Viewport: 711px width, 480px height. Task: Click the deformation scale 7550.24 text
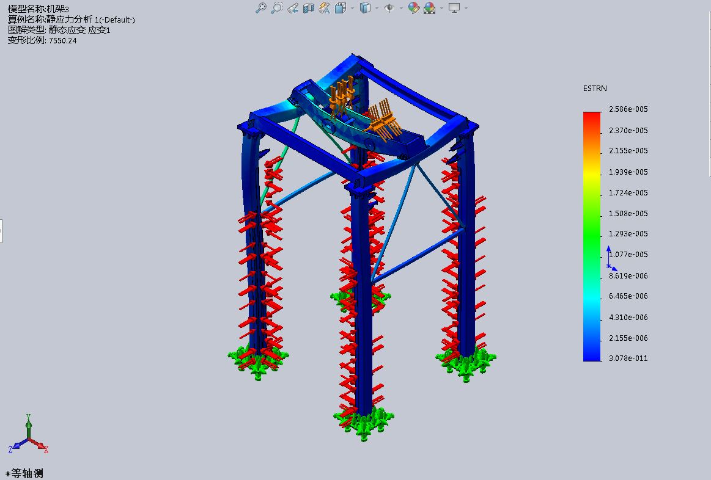pyautogui.click(x=62, y=40)
